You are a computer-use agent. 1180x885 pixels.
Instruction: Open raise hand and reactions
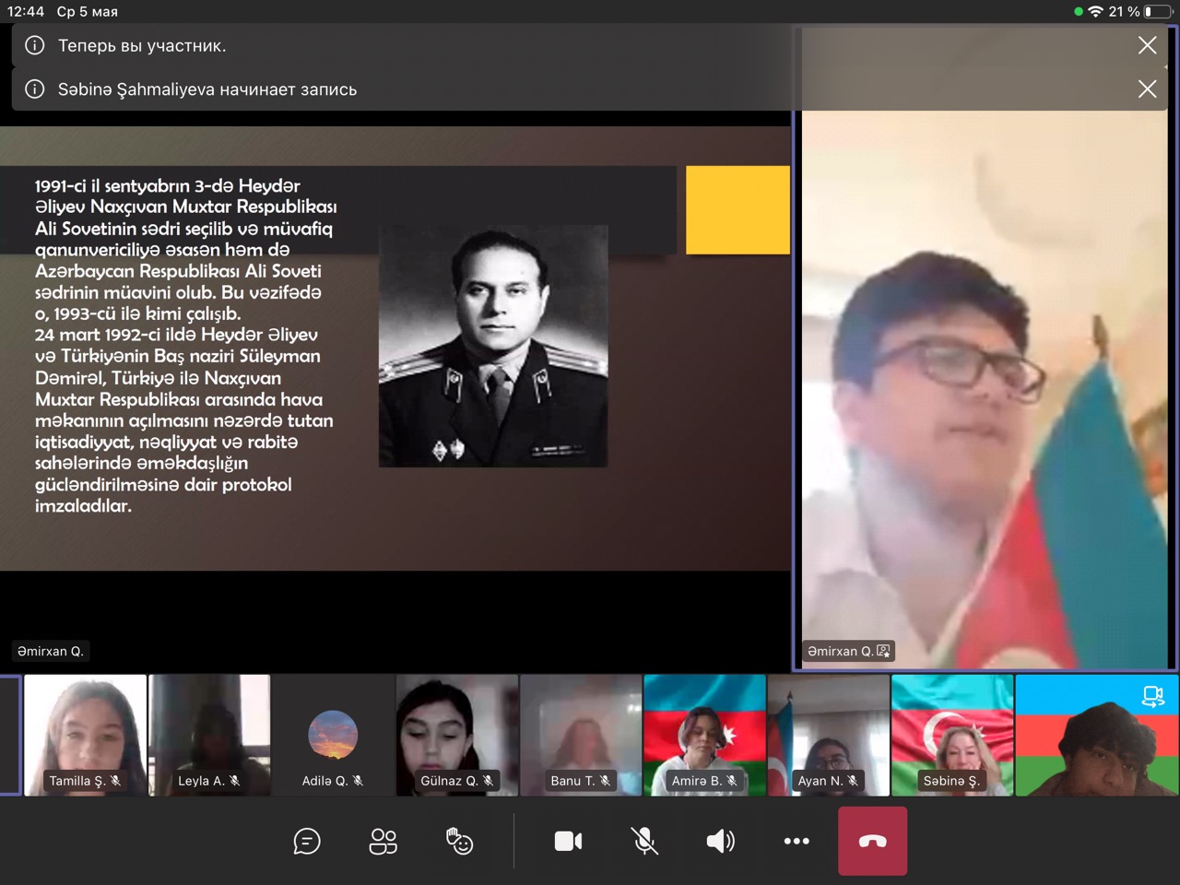coord(459,841)
